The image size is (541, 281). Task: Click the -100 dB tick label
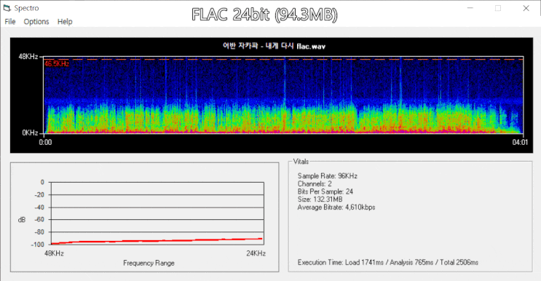point(38,245)
